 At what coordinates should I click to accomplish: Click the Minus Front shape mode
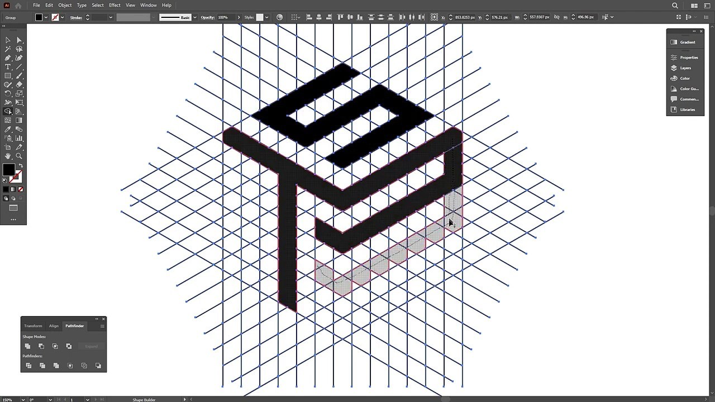point(41,346)
